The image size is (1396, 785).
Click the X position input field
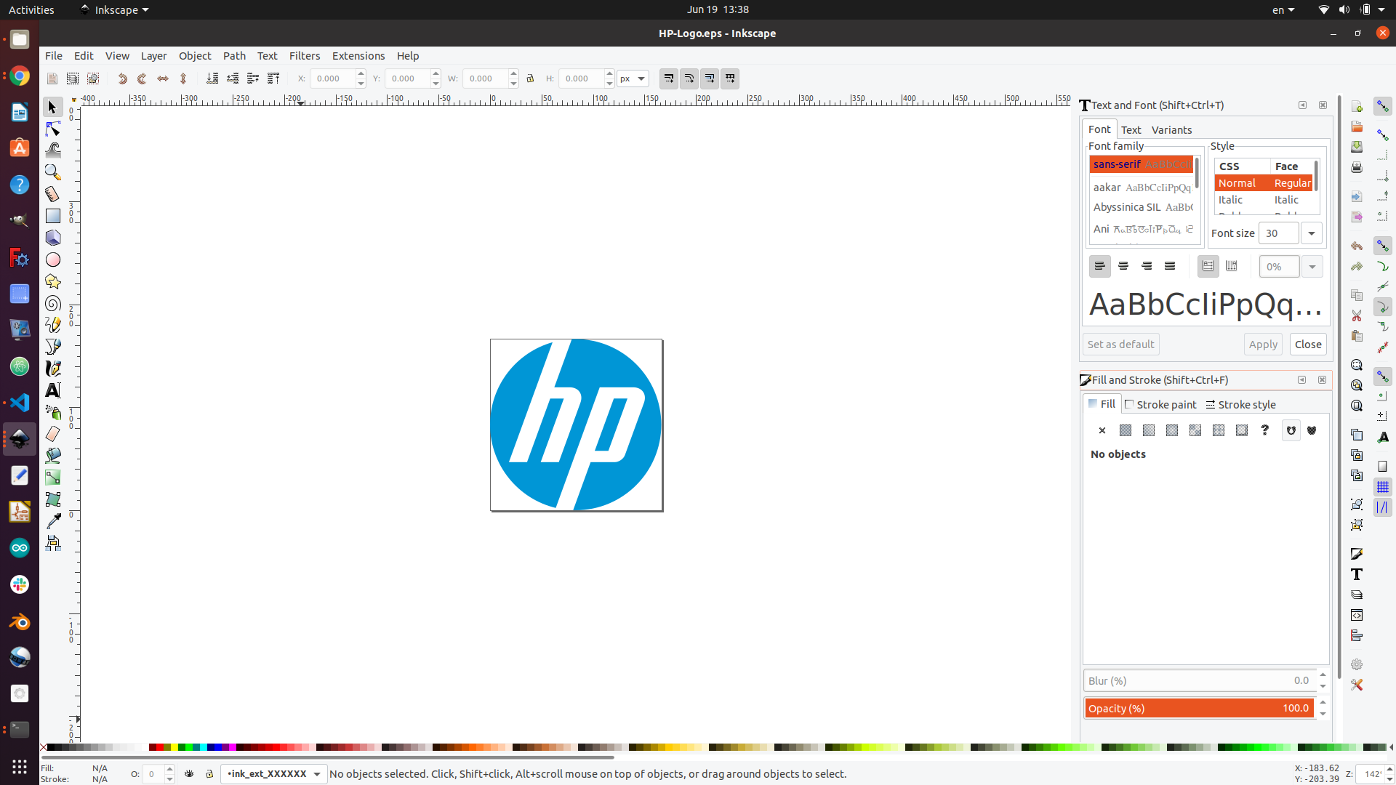point(332,78)
